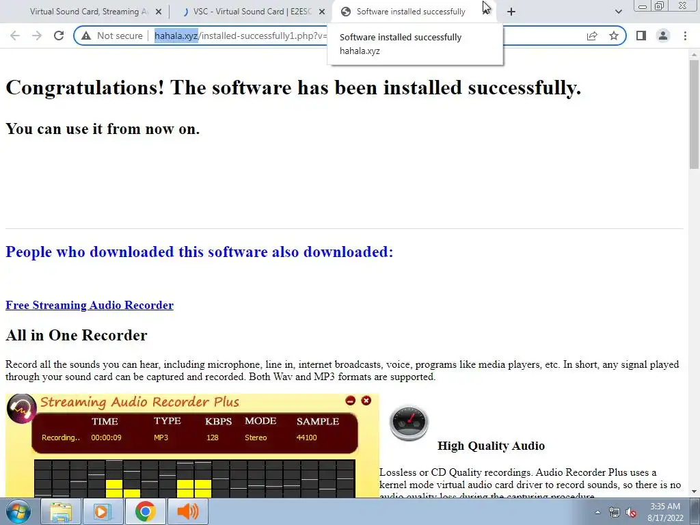The height and width of the screenshot is (525, 700).
Task: Open Windows Explorer from taskbar
Action: tap(61, 511)
